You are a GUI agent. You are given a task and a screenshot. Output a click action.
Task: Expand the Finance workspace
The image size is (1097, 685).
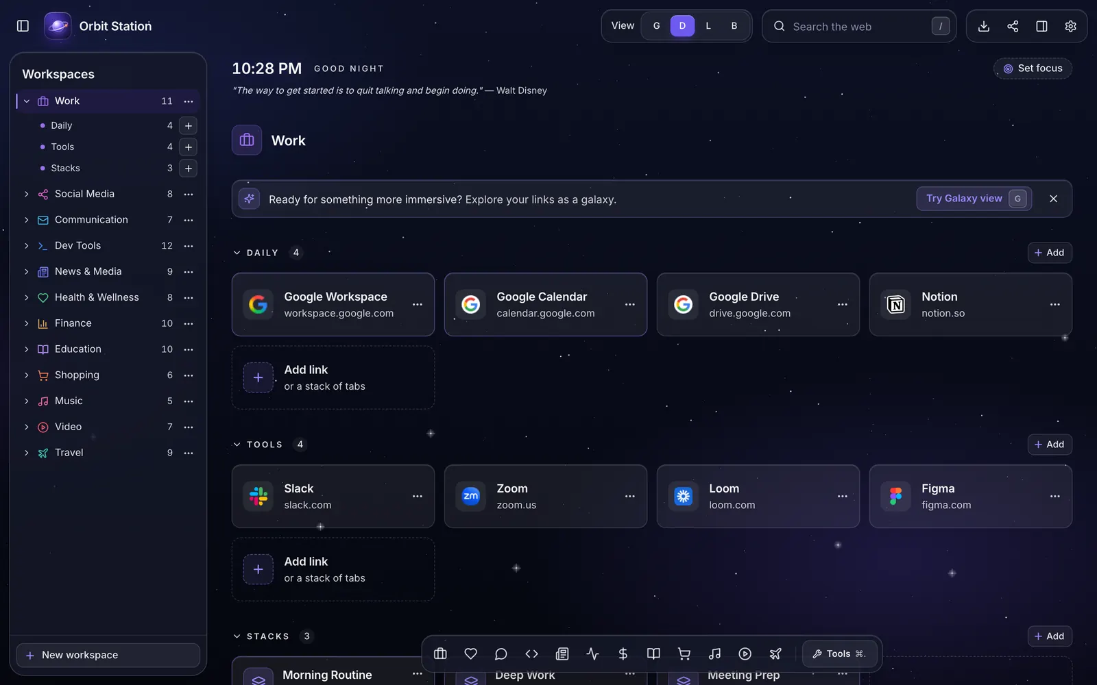coord(27,323)
